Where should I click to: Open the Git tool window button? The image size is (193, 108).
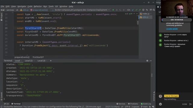[6, 104]
